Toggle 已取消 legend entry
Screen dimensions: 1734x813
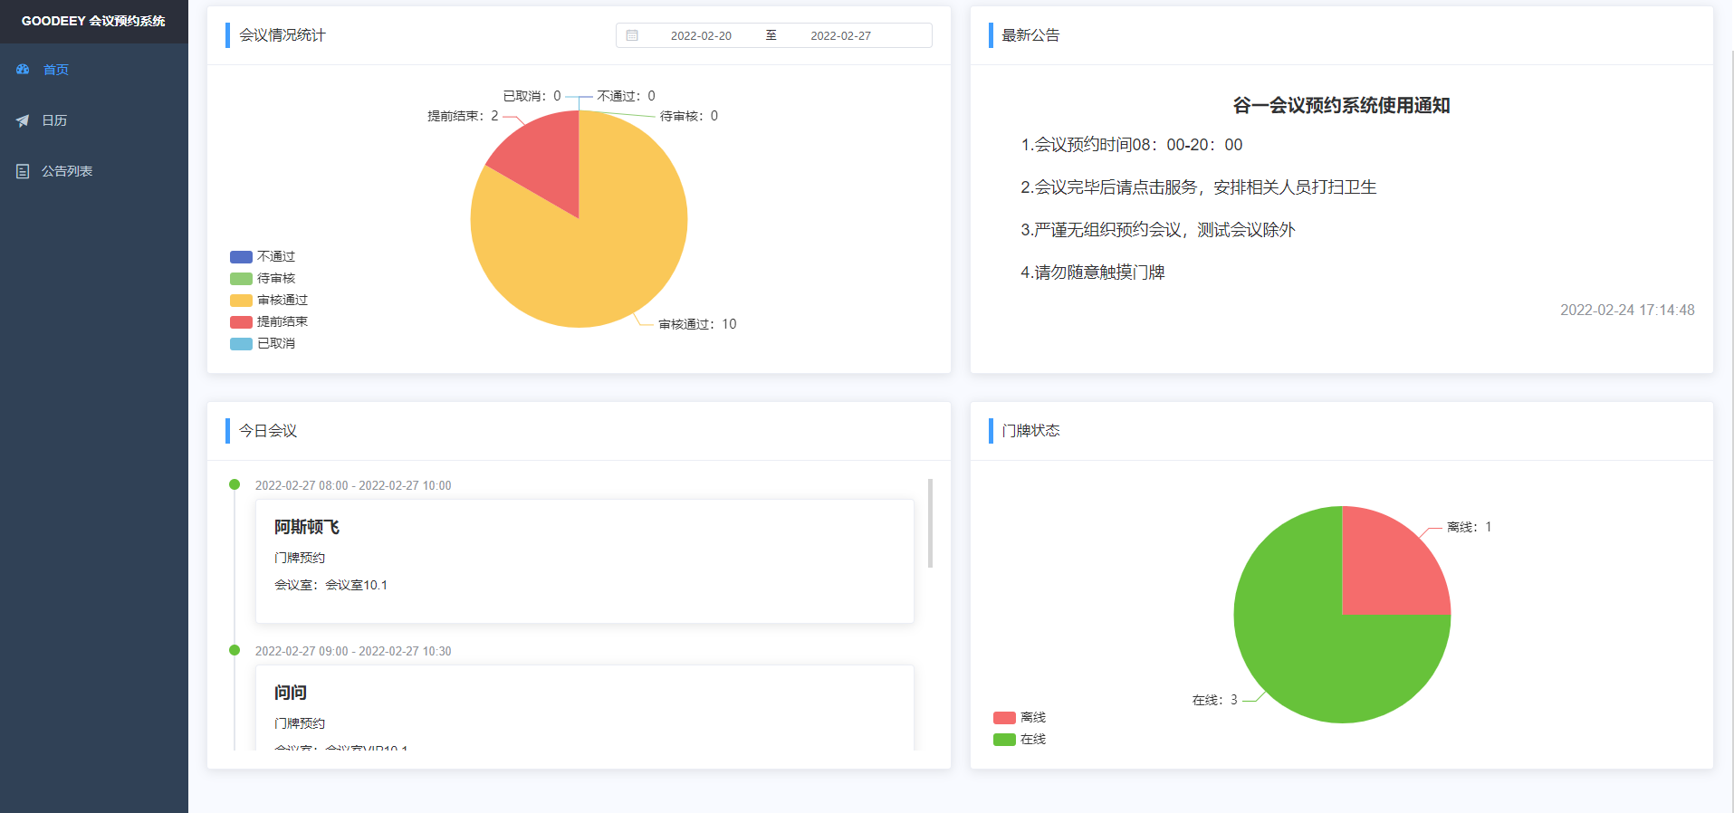(263, 344)
